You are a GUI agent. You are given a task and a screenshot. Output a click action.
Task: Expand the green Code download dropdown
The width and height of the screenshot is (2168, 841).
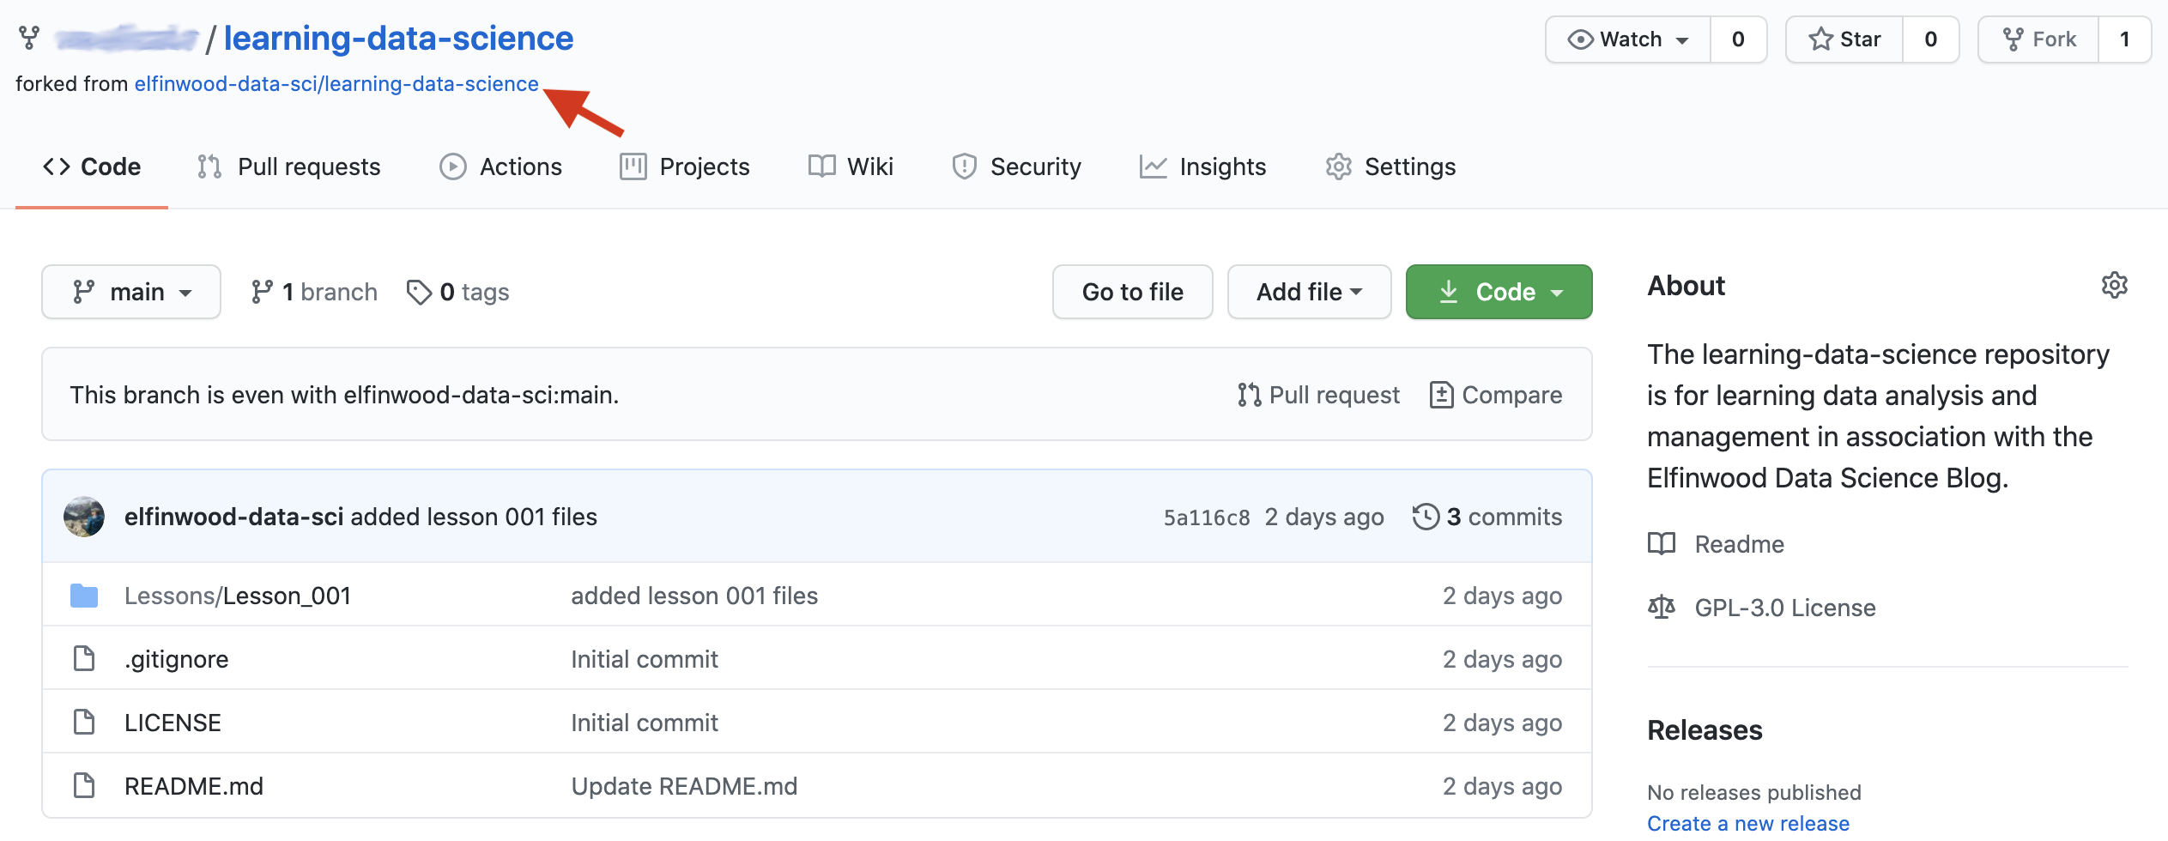(x=1499, y=293)
